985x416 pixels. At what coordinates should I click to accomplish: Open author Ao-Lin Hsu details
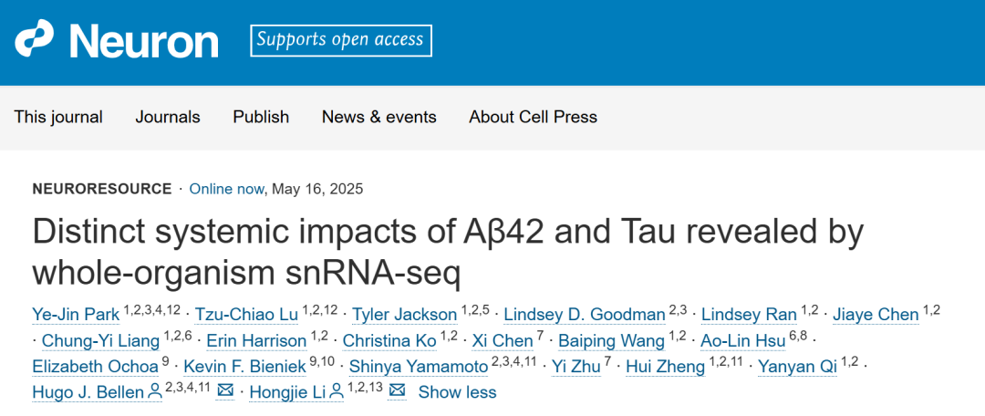(744, 340)
